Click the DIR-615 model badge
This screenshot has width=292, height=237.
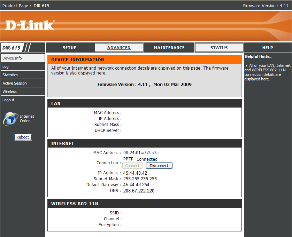[x=12, y=48]
